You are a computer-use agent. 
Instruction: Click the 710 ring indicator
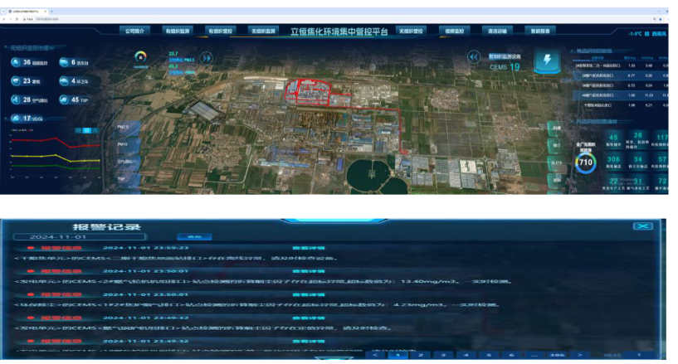[x=585, y=163]
